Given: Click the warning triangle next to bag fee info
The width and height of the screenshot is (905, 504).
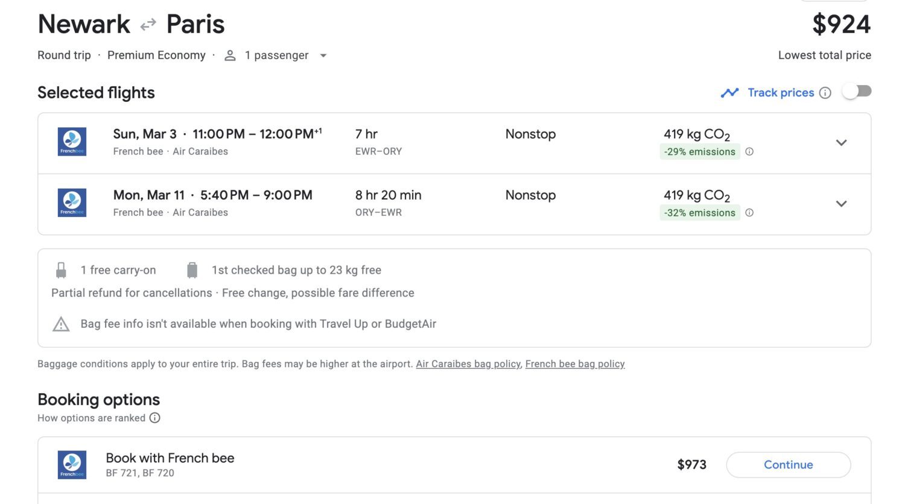Looking at the screenshot, I should pyautogui.click(x=60, y=324).
